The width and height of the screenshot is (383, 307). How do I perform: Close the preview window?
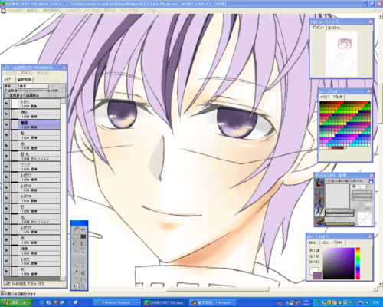click(x=371, y=21)
